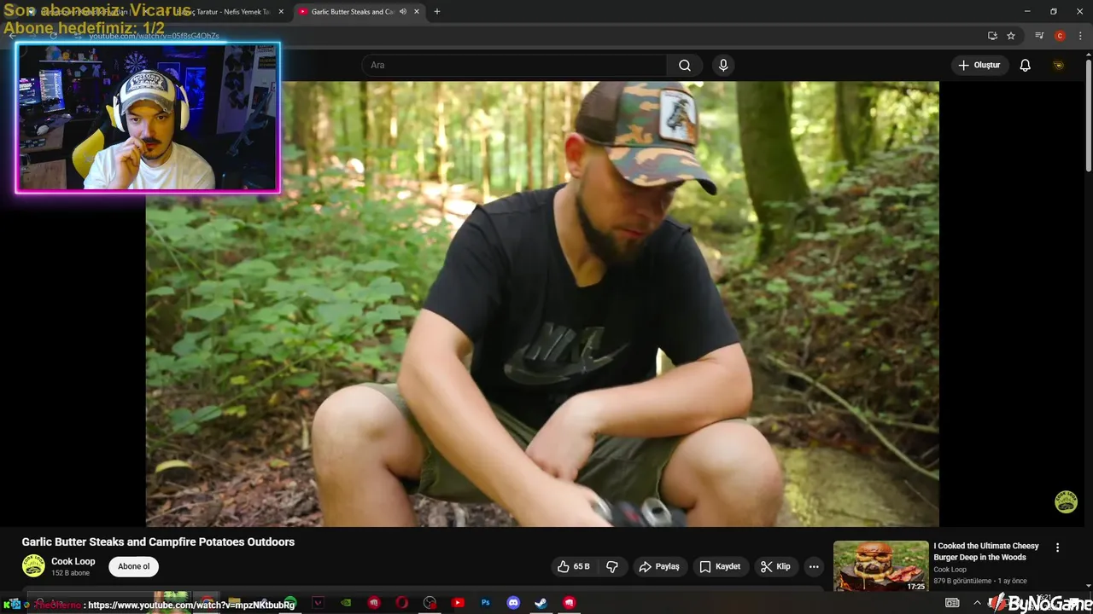This screenshot has width=1093, height=614.
Task: Close the Nefis Yemek Tarifleri tab
Action: [281, 12]
